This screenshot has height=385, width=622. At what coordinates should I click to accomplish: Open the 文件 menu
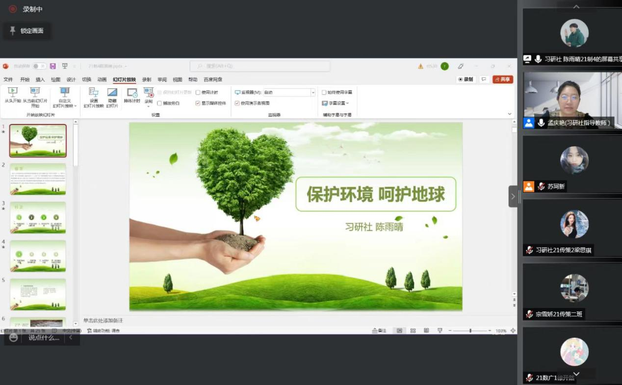click(x=8, y=79)
